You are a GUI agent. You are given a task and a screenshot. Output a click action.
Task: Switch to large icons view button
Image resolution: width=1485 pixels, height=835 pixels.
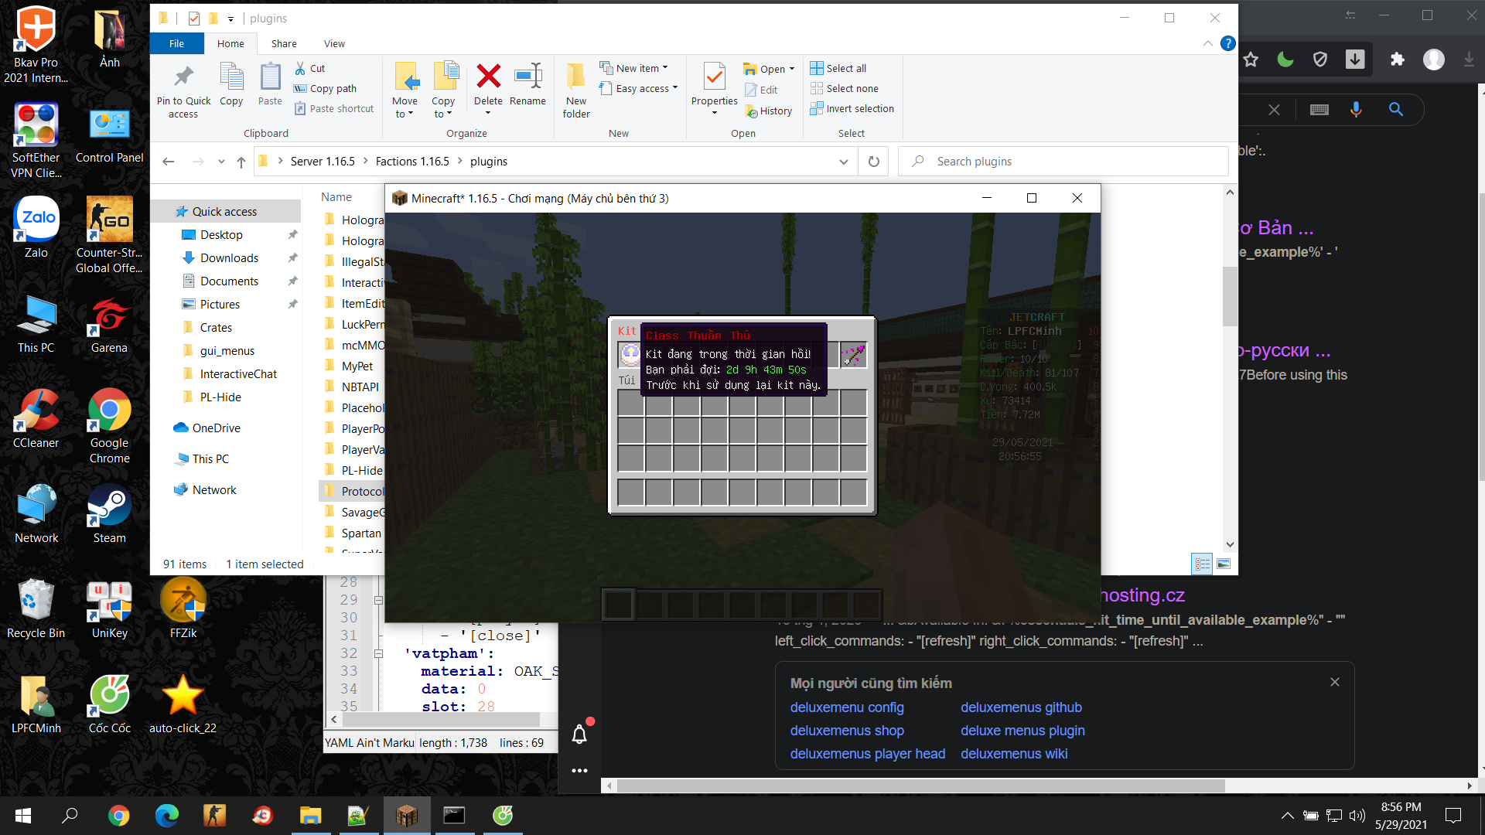(1224, 564)
